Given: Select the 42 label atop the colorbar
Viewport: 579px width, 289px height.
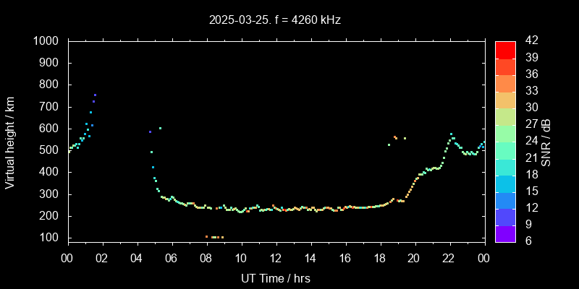Looking at the screenshot, I should click(530, 41).
